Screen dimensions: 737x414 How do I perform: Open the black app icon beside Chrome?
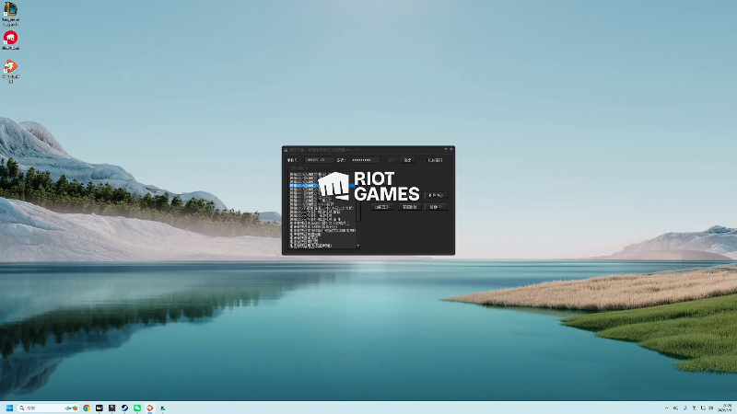click(x=99, y=408)
